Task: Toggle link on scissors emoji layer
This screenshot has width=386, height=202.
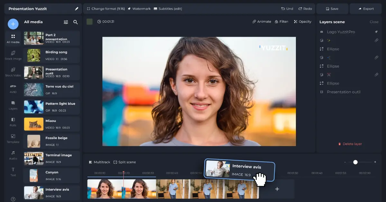Action: [x=376, y=75]
